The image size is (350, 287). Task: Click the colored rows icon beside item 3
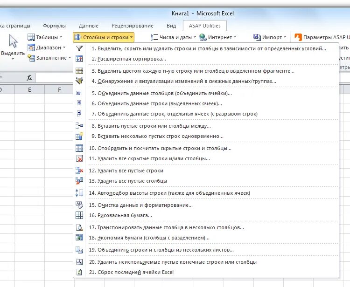(x=79, y=71)
